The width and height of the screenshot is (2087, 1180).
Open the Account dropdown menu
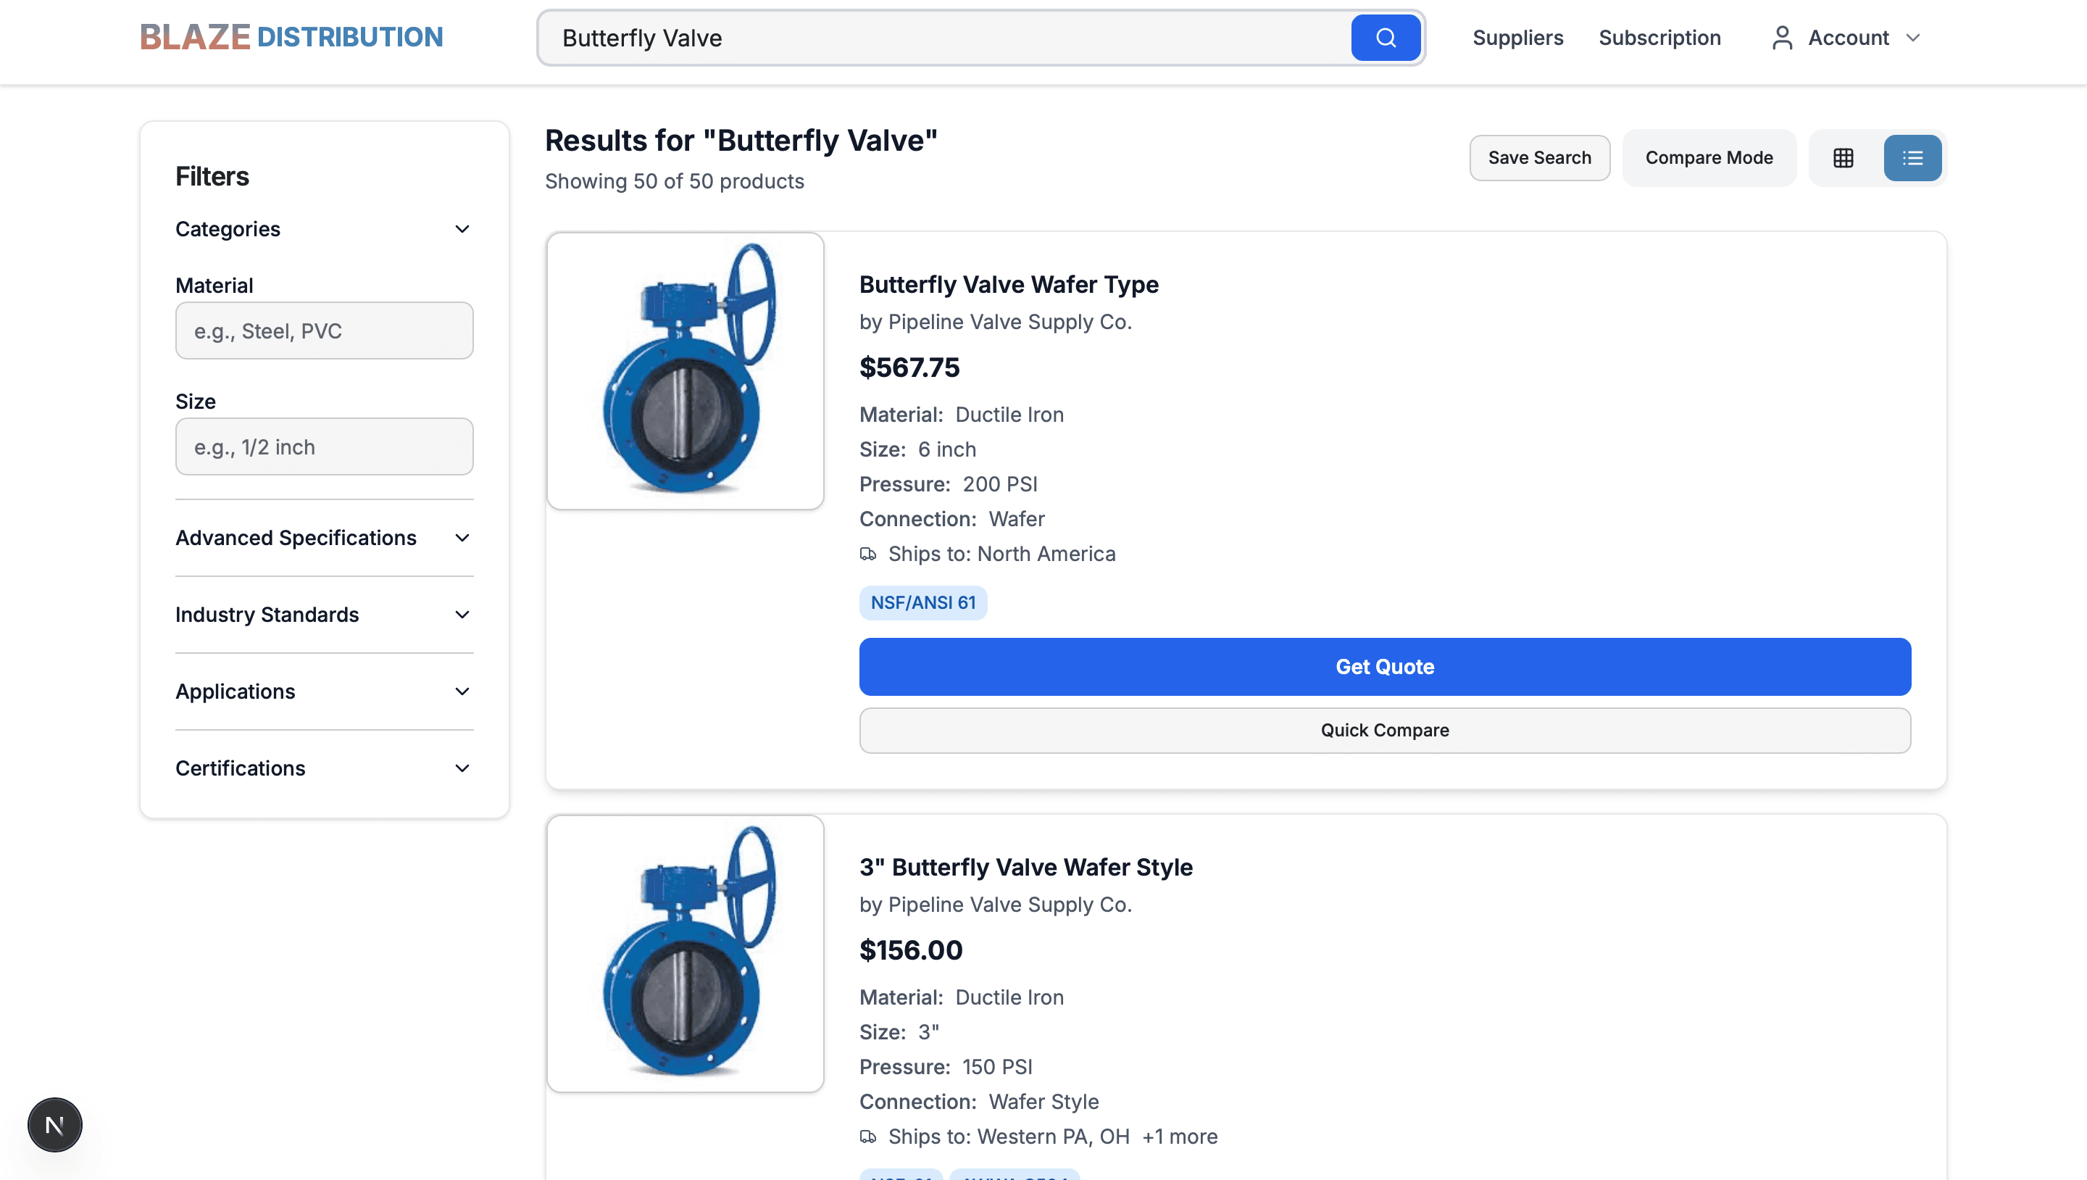pyautogui.click(x=1914, y=37)
